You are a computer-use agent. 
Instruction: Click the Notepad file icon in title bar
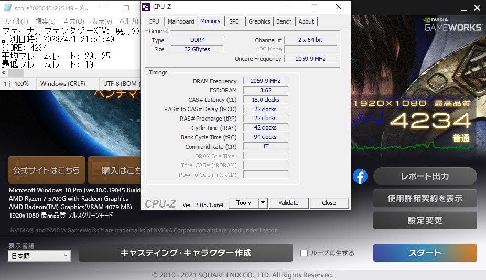pos(8,8)
